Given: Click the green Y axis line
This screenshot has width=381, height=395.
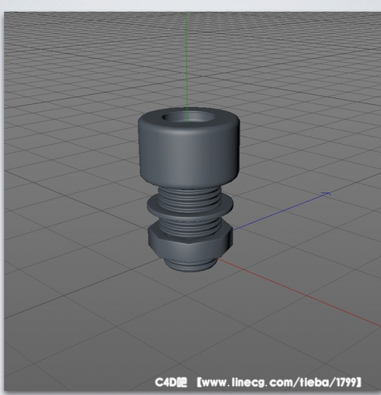Looking at the screenshot, I should tap(187, 60).
